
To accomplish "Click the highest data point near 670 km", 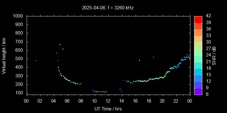I will 60,44.
